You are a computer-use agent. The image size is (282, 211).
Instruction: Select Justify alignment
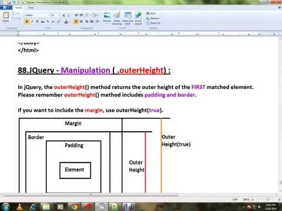tap(92, 22)
